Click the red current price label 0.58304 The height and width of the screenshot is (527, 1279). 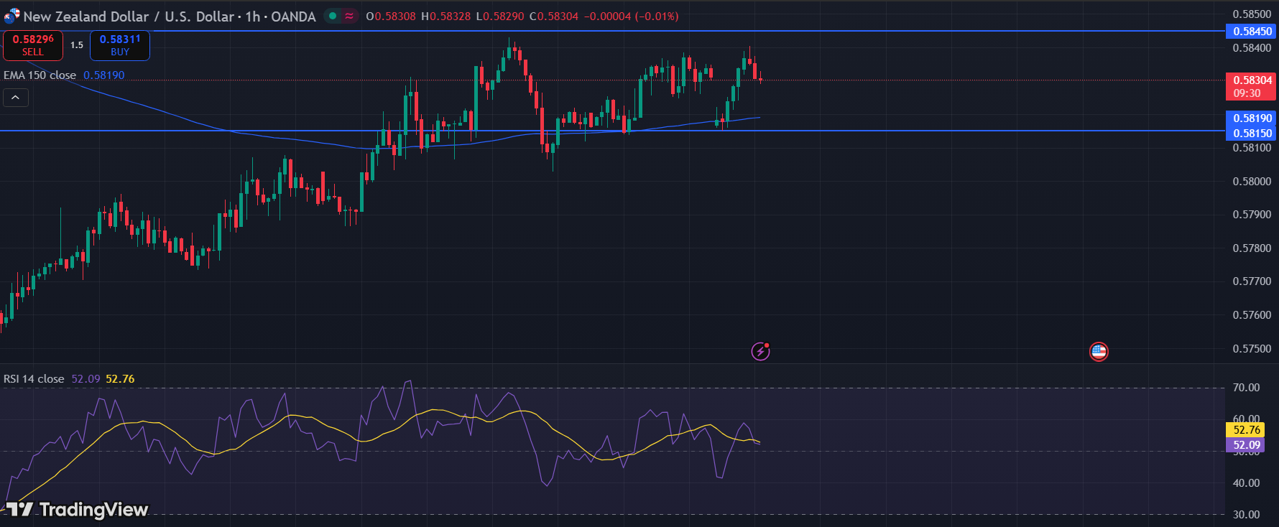[x=1251, y=80]
